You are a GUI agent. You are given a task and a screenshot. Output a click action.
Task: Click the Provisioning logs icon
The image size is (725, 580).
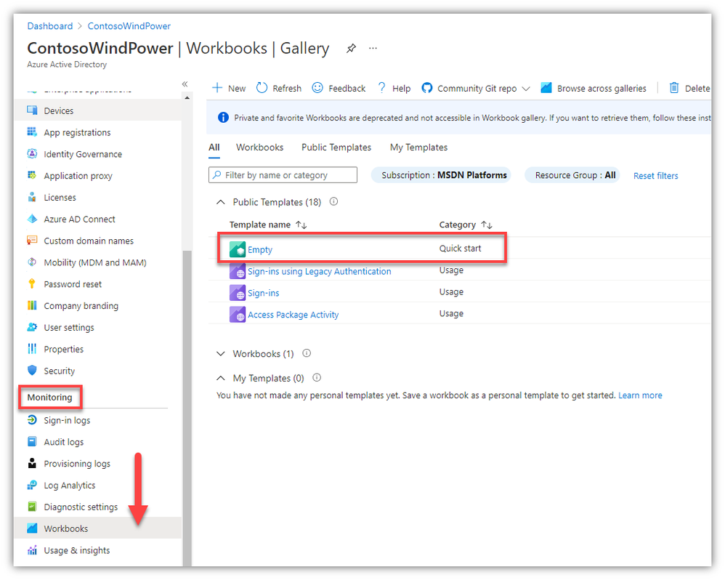point(32,464)
